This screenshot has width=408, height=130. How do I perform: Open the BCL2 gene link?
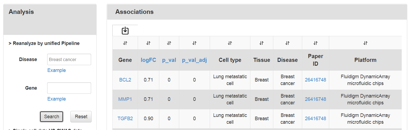pyautogui.click(x=125, y=80)
